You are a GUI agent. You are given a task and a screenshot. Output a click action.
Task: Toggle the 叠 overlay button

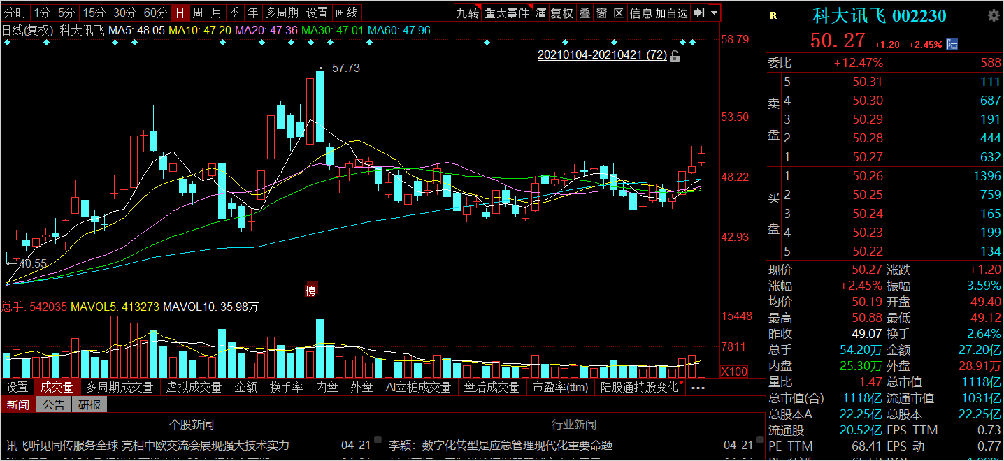[585, 13]
